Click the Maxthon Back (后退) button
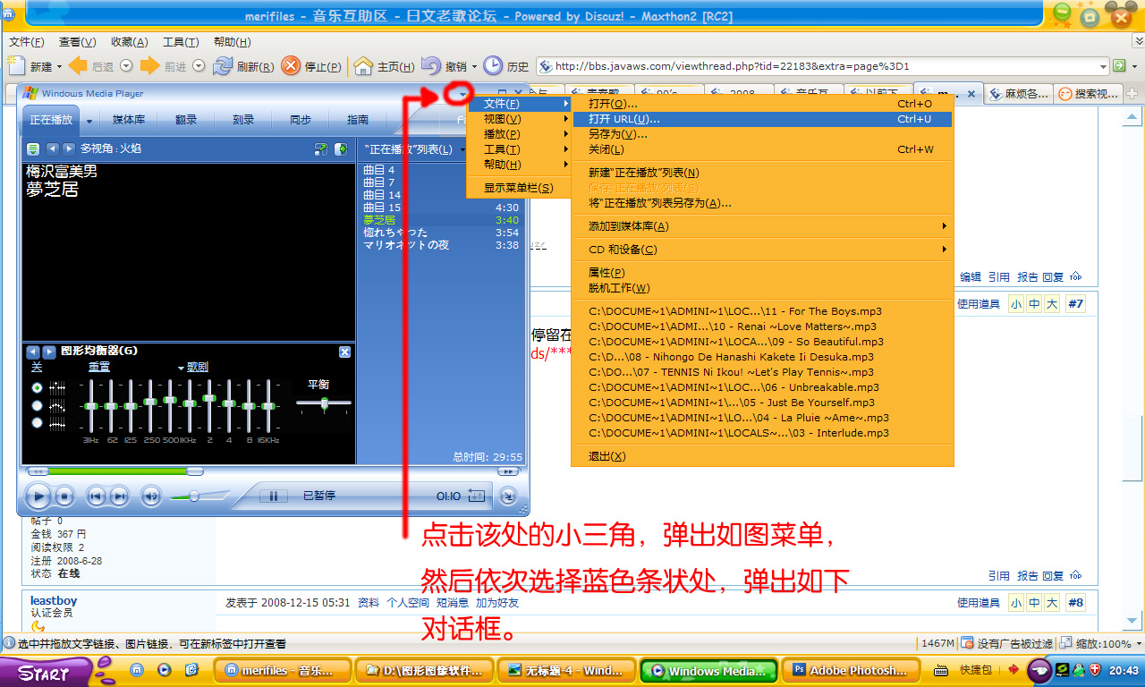Image resolution: width=1145 pixels, height=687 pixels. coord(90,66)
